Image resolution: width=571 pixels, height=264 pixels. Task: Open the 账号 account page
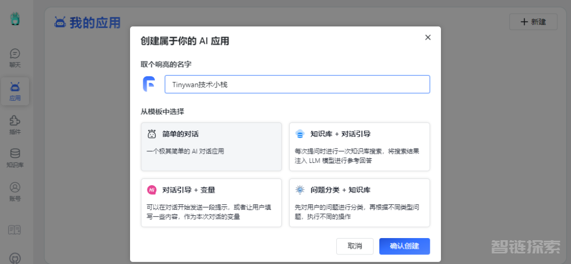15,192
